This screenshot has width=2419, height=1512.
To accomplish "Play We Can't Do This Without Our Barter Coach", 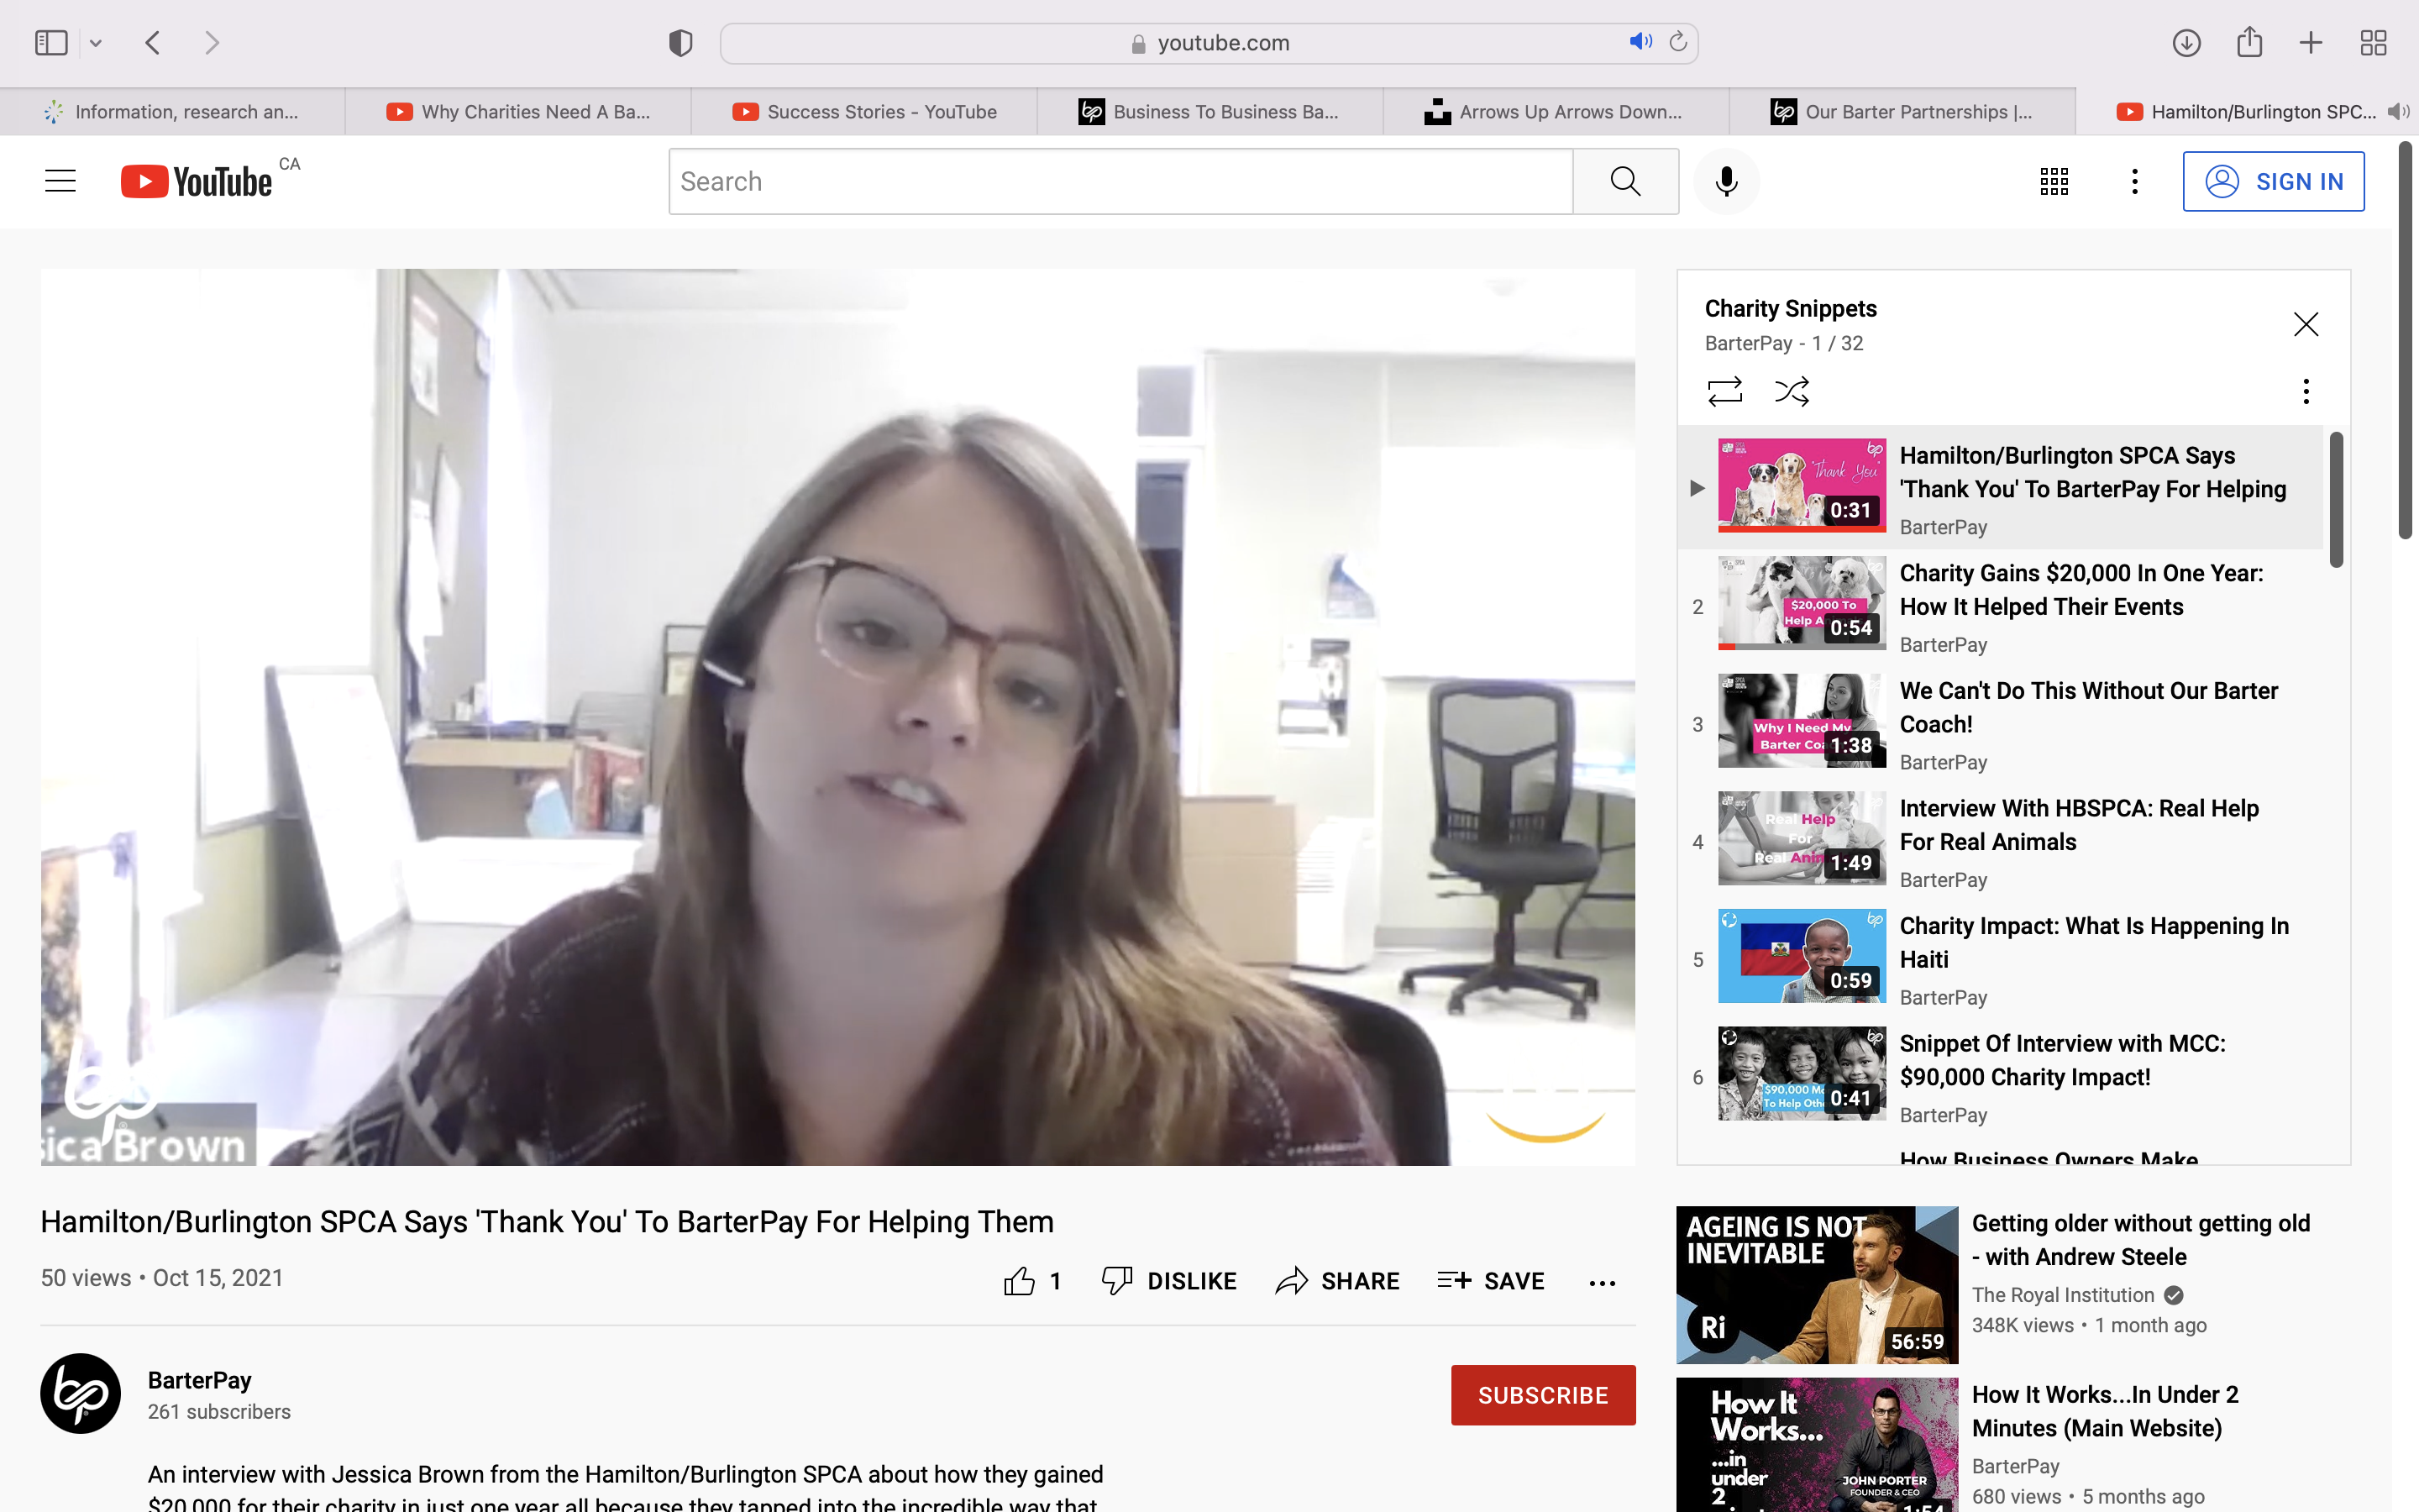I will point(1999,723).
